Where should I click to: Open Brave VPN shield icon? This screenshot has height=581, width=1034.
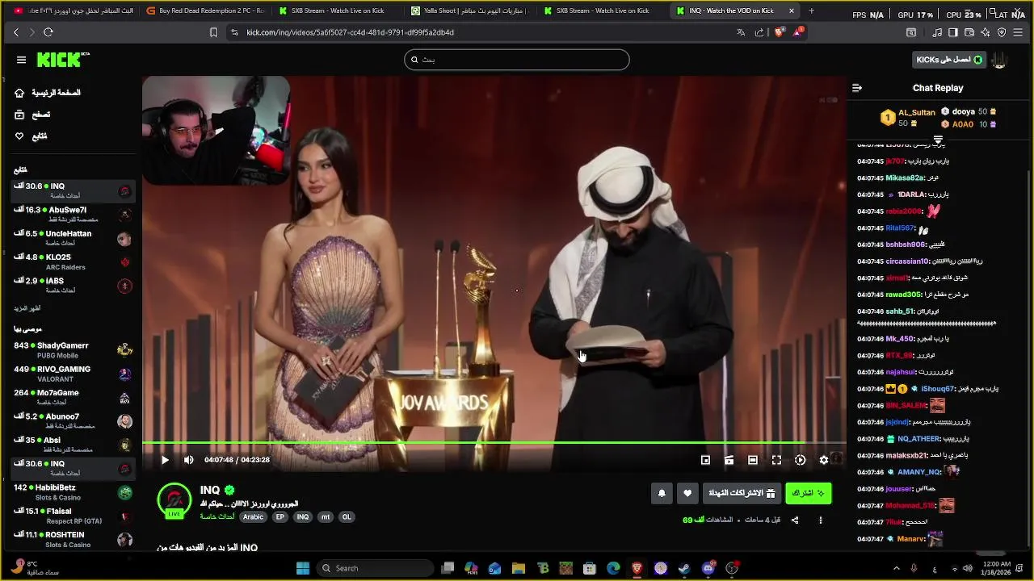(x=1002, y=32)
